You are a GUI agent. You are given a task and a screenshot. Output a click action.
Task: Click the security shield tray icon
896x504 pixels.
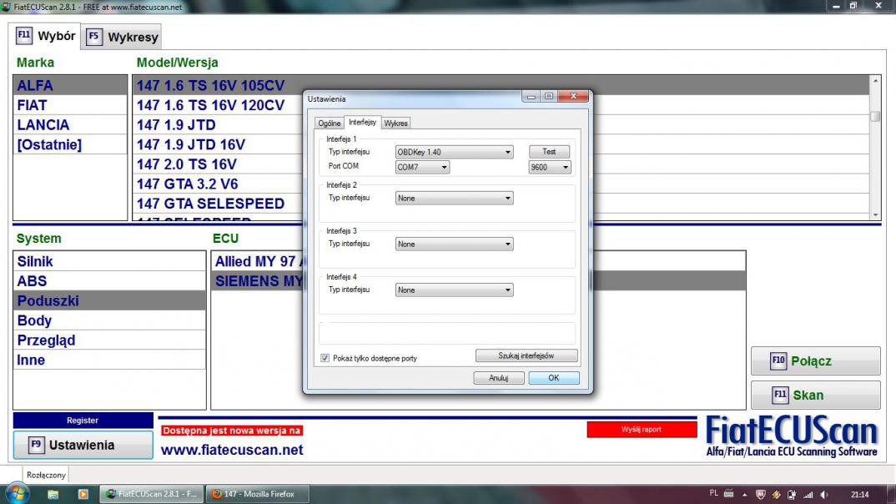[x=760, y=495]
